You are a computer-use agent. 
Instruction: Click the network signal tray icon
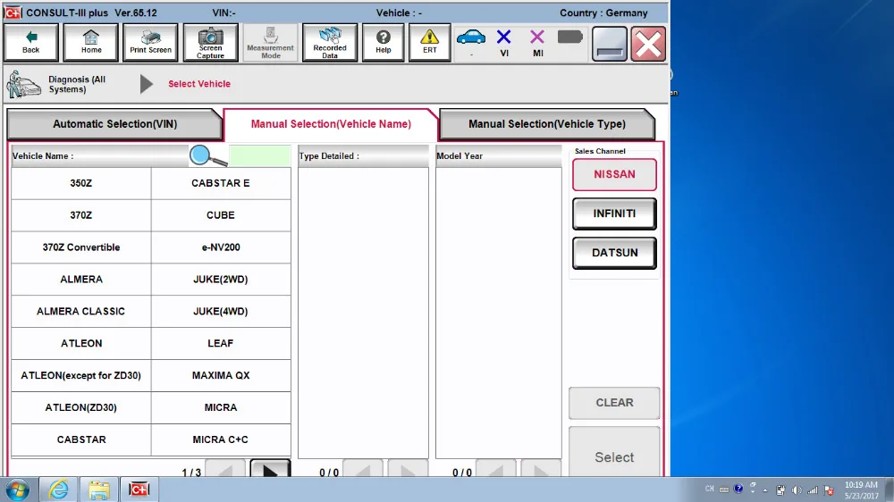pyautogui.click(x=813, y=490)
